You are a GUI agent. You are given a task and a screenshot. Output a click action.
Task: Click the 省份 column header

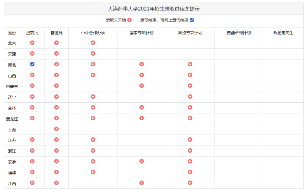pos(12,33)
